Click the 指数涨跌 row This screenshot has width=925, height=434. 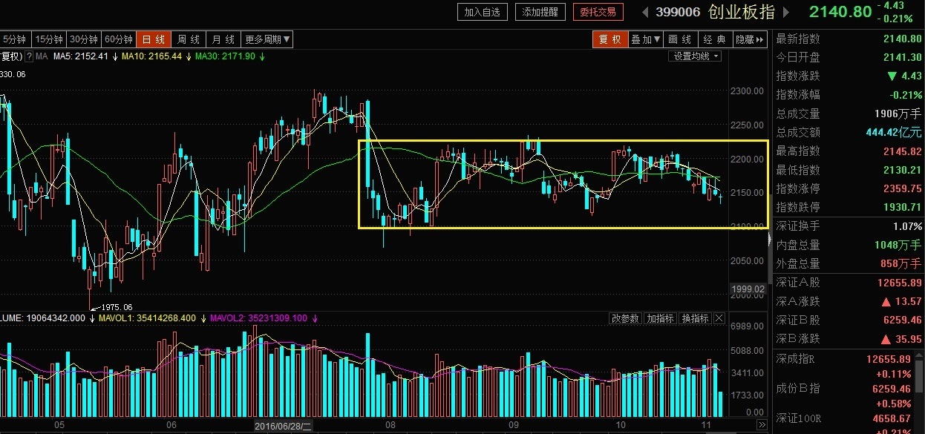click(849, 76)
